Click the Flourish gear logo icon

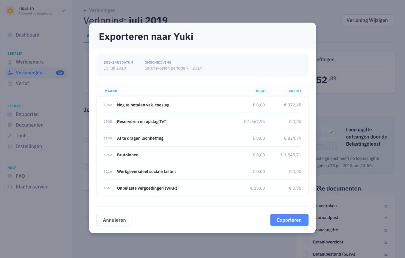point(10,11)
